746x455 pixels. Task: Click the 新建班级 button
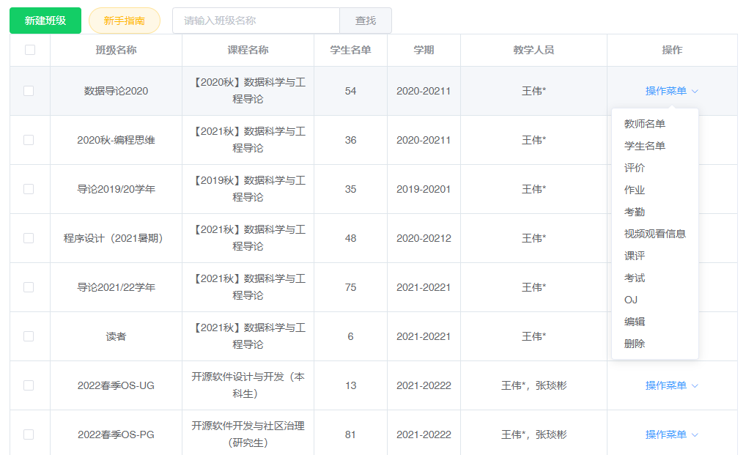pos(45,21)
